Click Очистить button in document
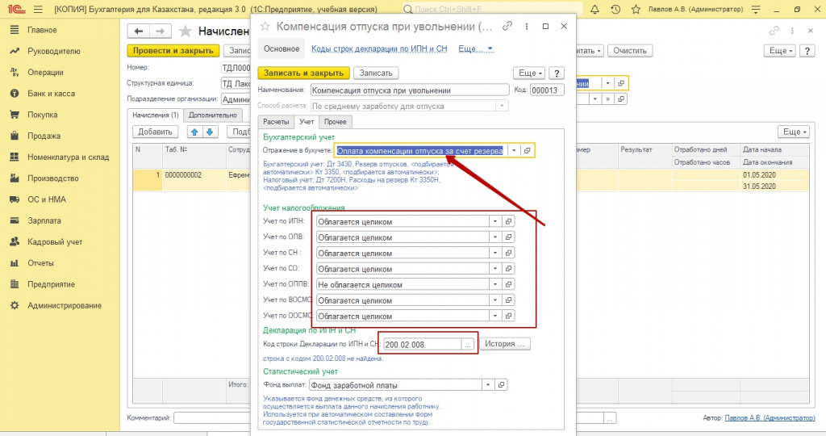 (x=630, y=51)
